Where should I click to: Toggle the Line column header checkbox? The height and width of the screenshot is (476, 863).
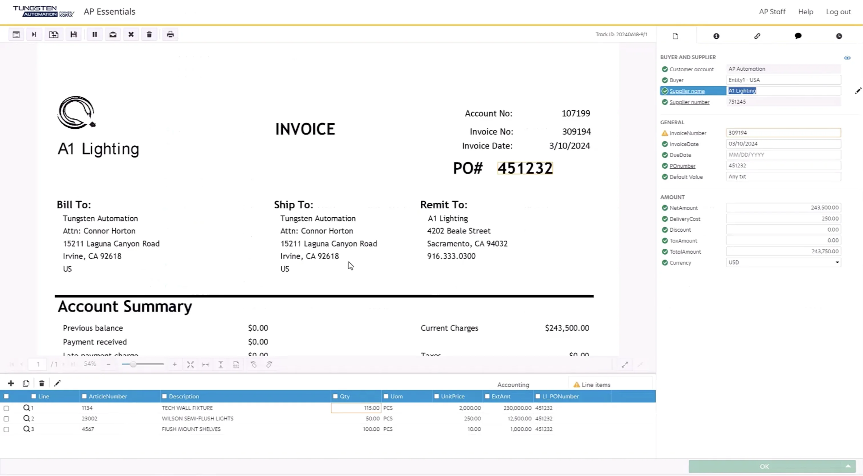click(33, 396)
